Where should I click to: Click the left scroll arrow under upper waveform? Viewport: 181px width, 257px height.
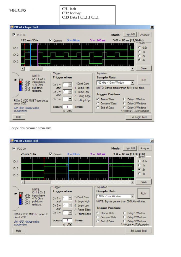pos(23,68)
